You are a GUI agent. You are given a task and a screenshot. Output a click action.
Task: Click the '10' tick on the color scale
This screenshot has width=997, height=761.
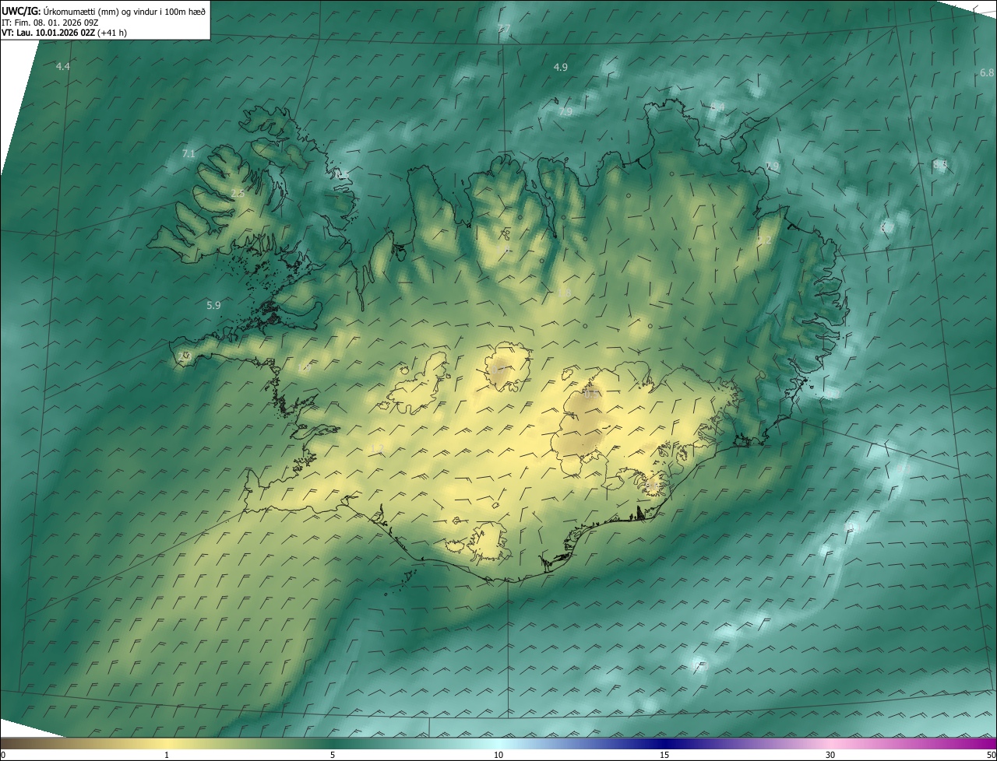point(498,755)
